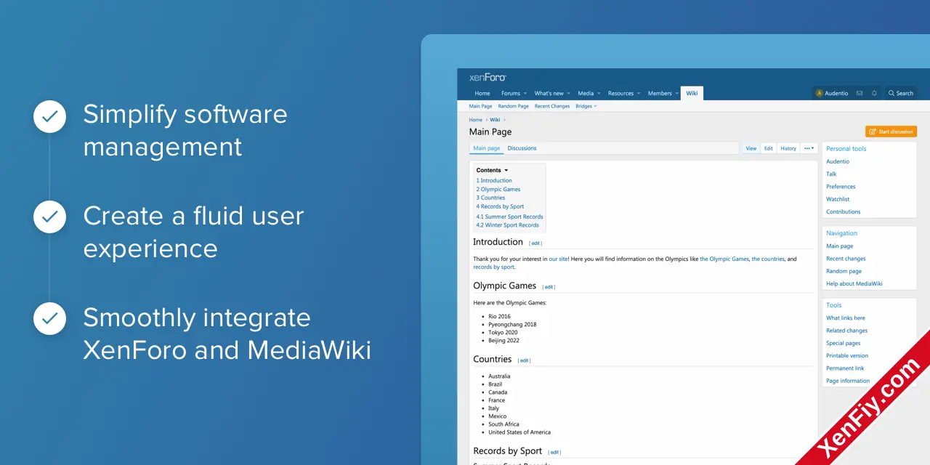The width and height of the screenshot is (930, 465).
Task: Click Recent changes in the Navigation sidebar
Action: pyautogui.click(x=846, y=259)
